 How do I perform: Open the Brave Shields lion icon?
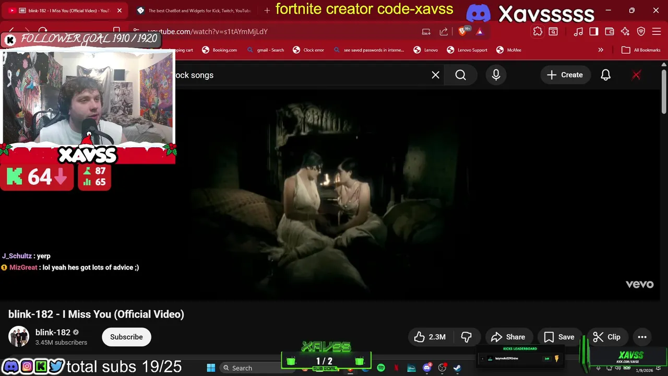(x=462, y=31)
